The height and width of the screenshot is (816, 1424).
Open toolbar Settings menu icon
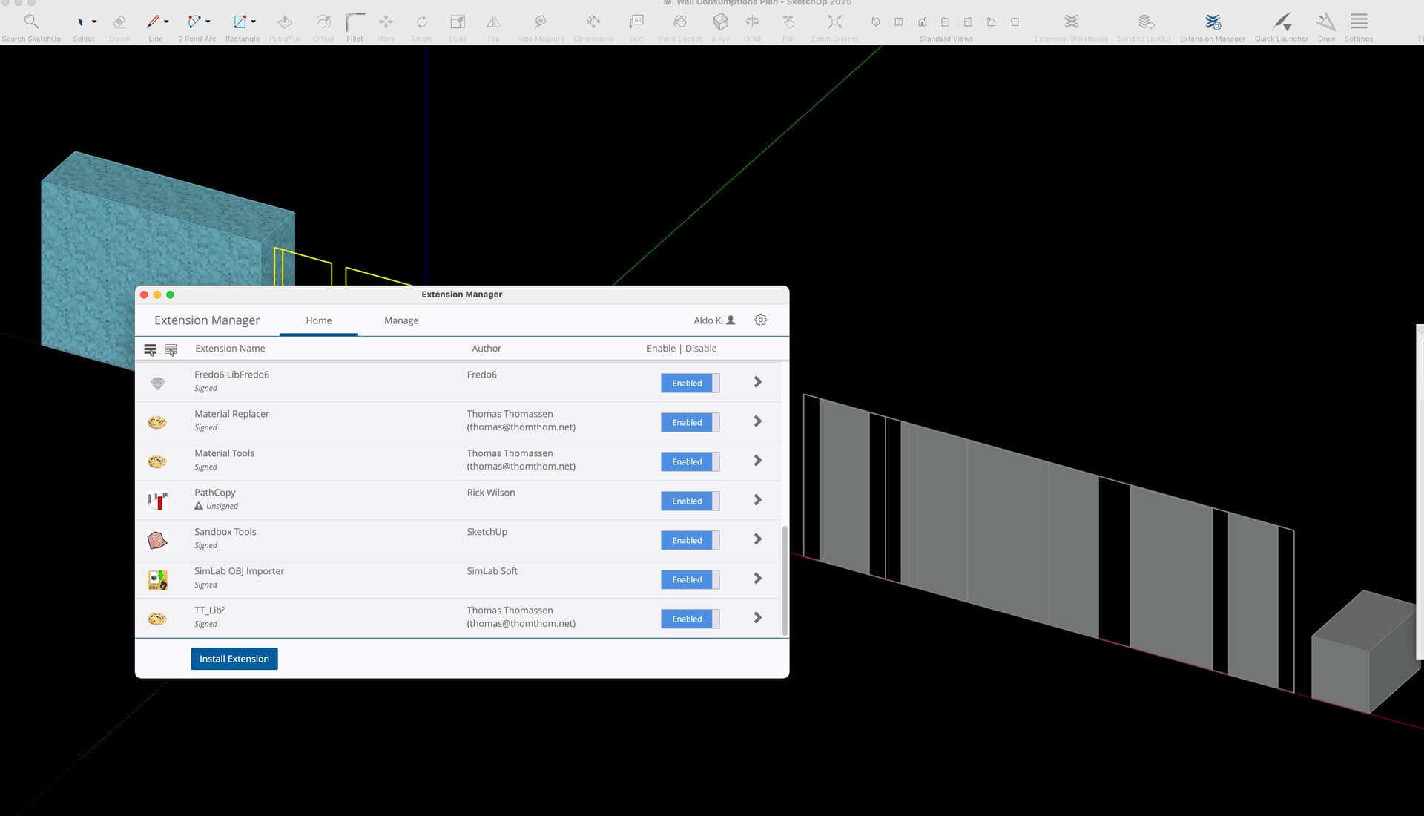pos(1359,22)
